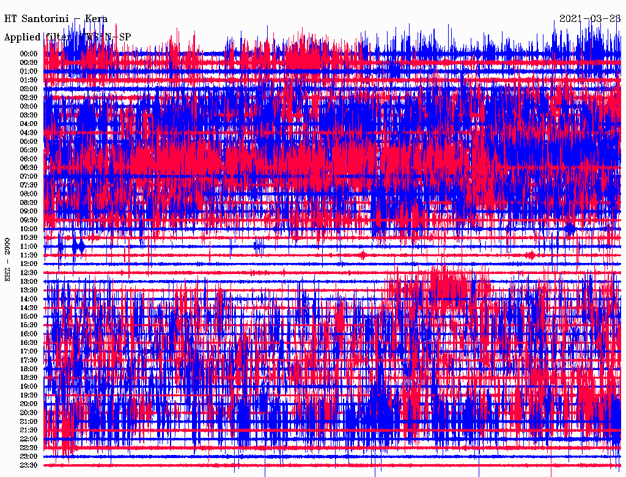Select the 13:00 time label
This screenshot has width=626, height=477.
pos(29,282)
